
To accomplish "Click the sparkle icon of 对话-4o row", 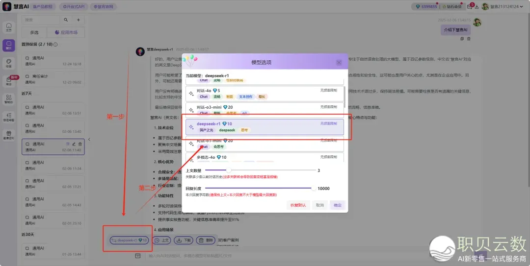I will tap(191, 94).
